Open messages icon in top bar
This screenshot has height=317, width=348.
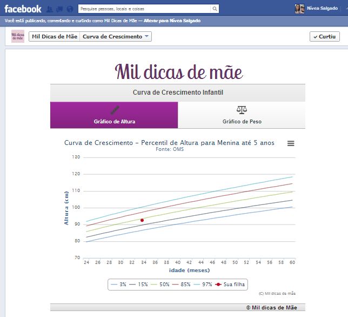tap(59, 9)
